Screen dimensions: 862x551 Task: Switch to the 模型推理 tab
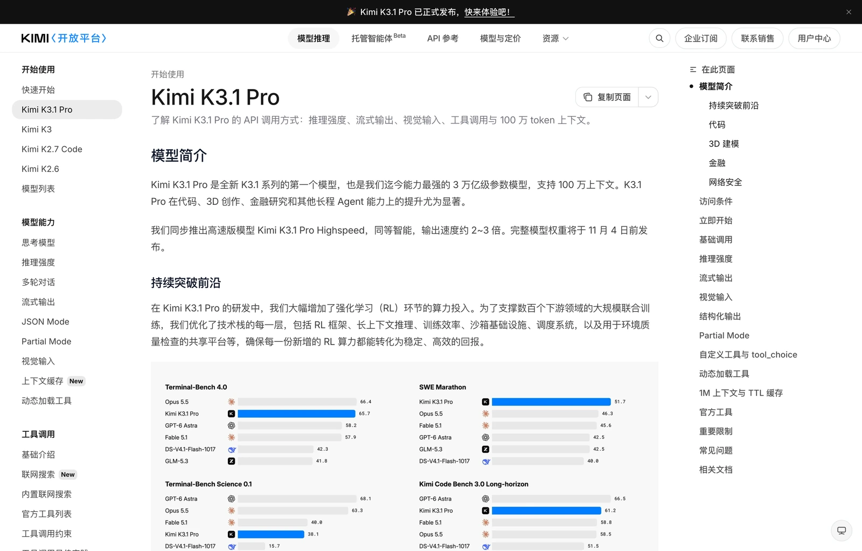[x=314, y=38]
